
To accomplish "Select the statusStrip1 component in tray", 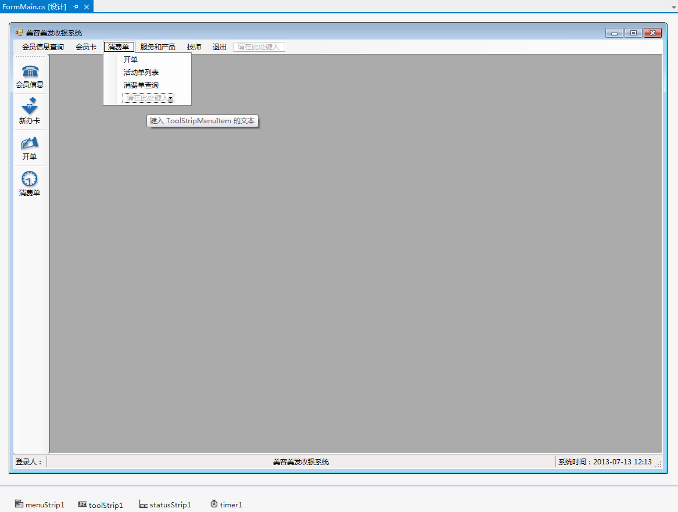I will pyautogui.click(x=165, y=504).
